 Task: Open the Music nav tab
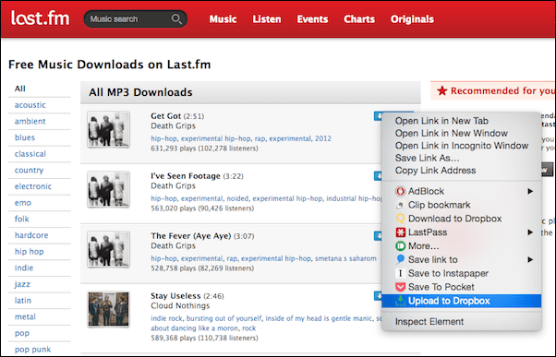223,19
